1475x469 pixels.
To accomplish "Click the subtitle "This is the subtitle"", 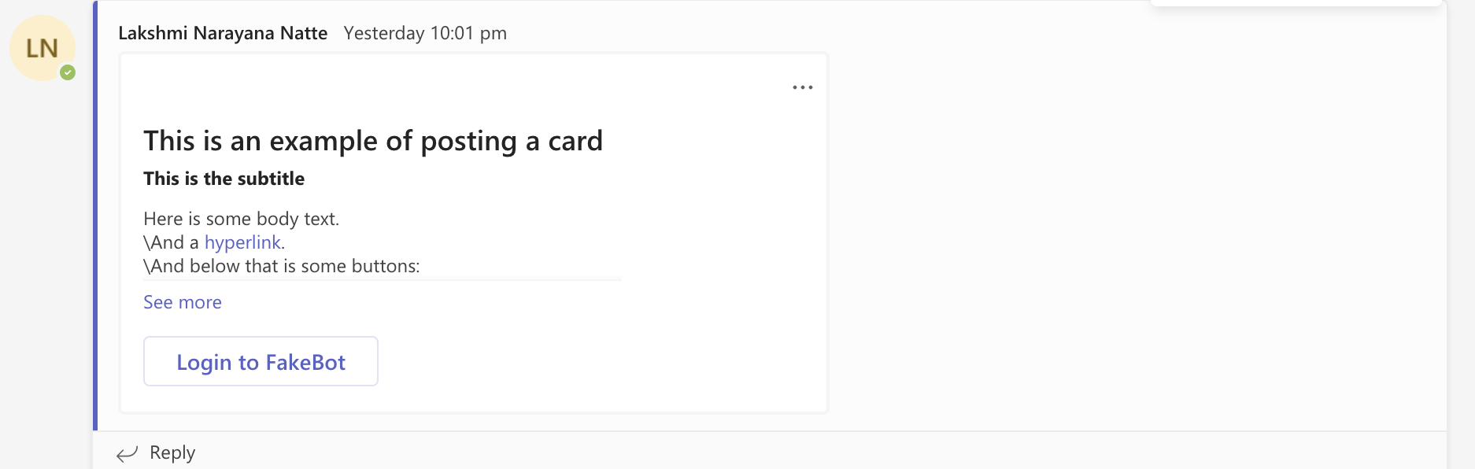I will 224,179.
